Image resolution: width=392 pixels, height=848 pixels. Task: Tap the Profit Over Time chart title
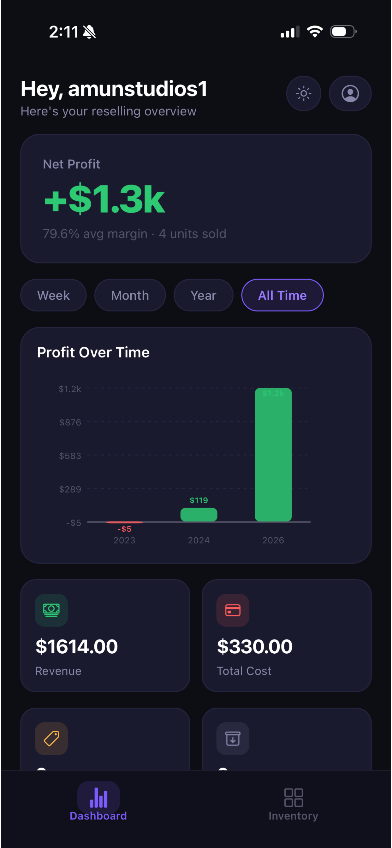(93, 352)
